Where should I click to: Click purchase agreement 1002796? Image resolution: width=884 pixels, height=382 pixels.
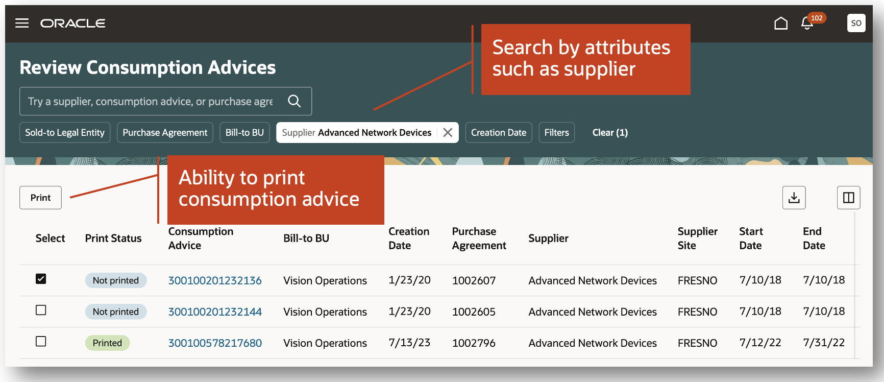[474, 343]
